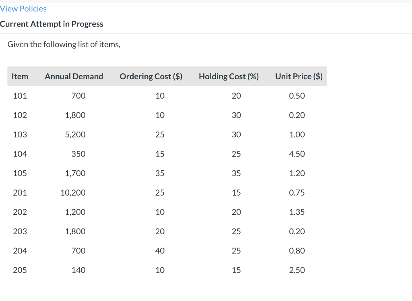Image resolution: width=412 pixels, height=301 pixels.
Task: Click the Holding Cost (%) column header
Action: 229,76
